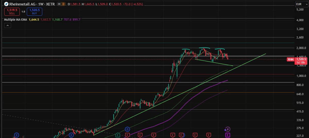The image size is (309, 138).
Task: Click the RHM price label on axis
Action: pyautogui.click(x=290, y=60)
